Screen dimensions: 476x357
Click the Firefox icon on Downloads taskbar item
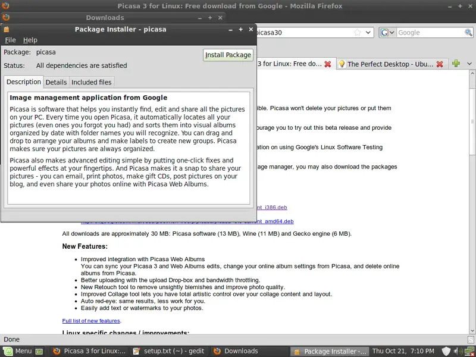(x=217, y=351)
